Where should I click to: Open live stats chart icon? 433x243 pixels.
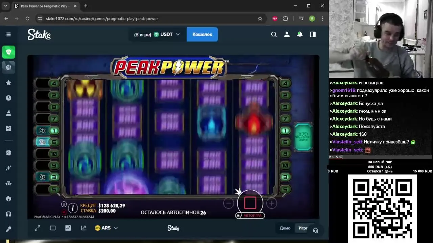68,228
